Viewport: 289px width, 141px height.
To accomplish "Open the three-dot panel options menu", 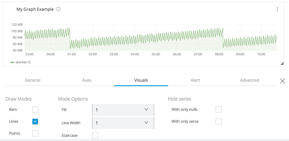I will (277, 9).
